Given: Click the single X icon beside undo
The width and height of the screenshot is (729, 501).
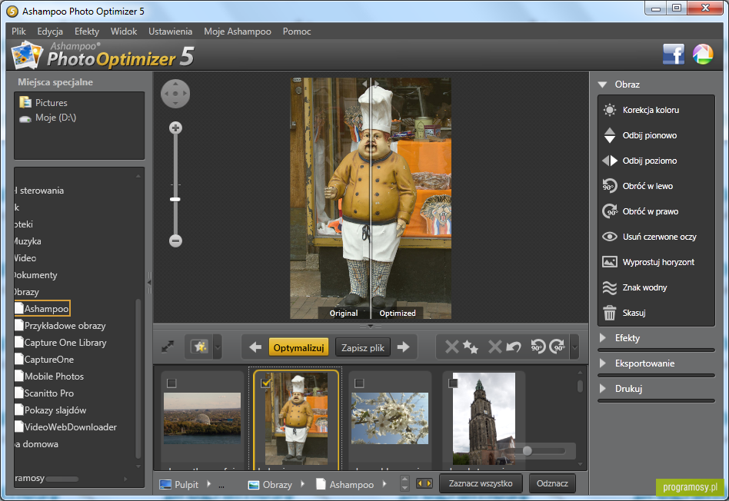Looking at the screenshot, I should pyautogui.click(x=494, y=347).
